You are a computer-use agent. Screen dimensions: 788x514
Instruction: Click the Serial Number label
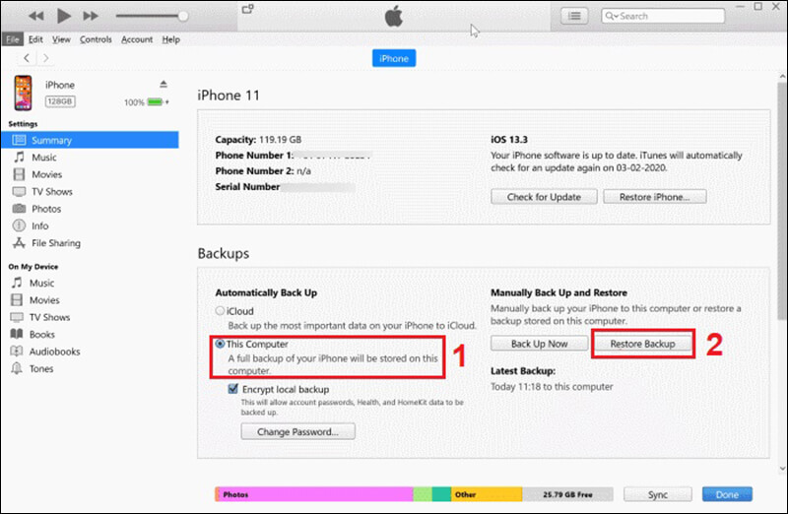pyautogui.click(x=247, y=187)
